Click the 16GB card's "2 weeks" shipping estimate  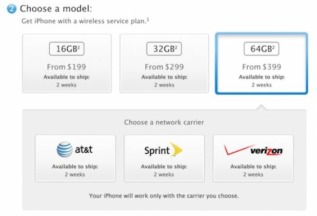(x=67, y=85)
